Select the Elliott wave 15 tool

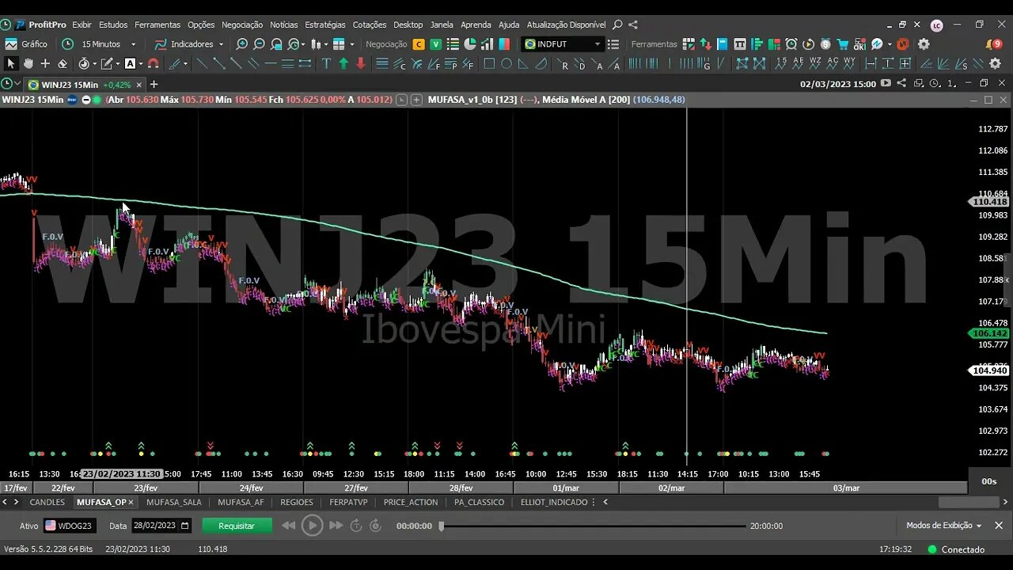pos(782,63)
